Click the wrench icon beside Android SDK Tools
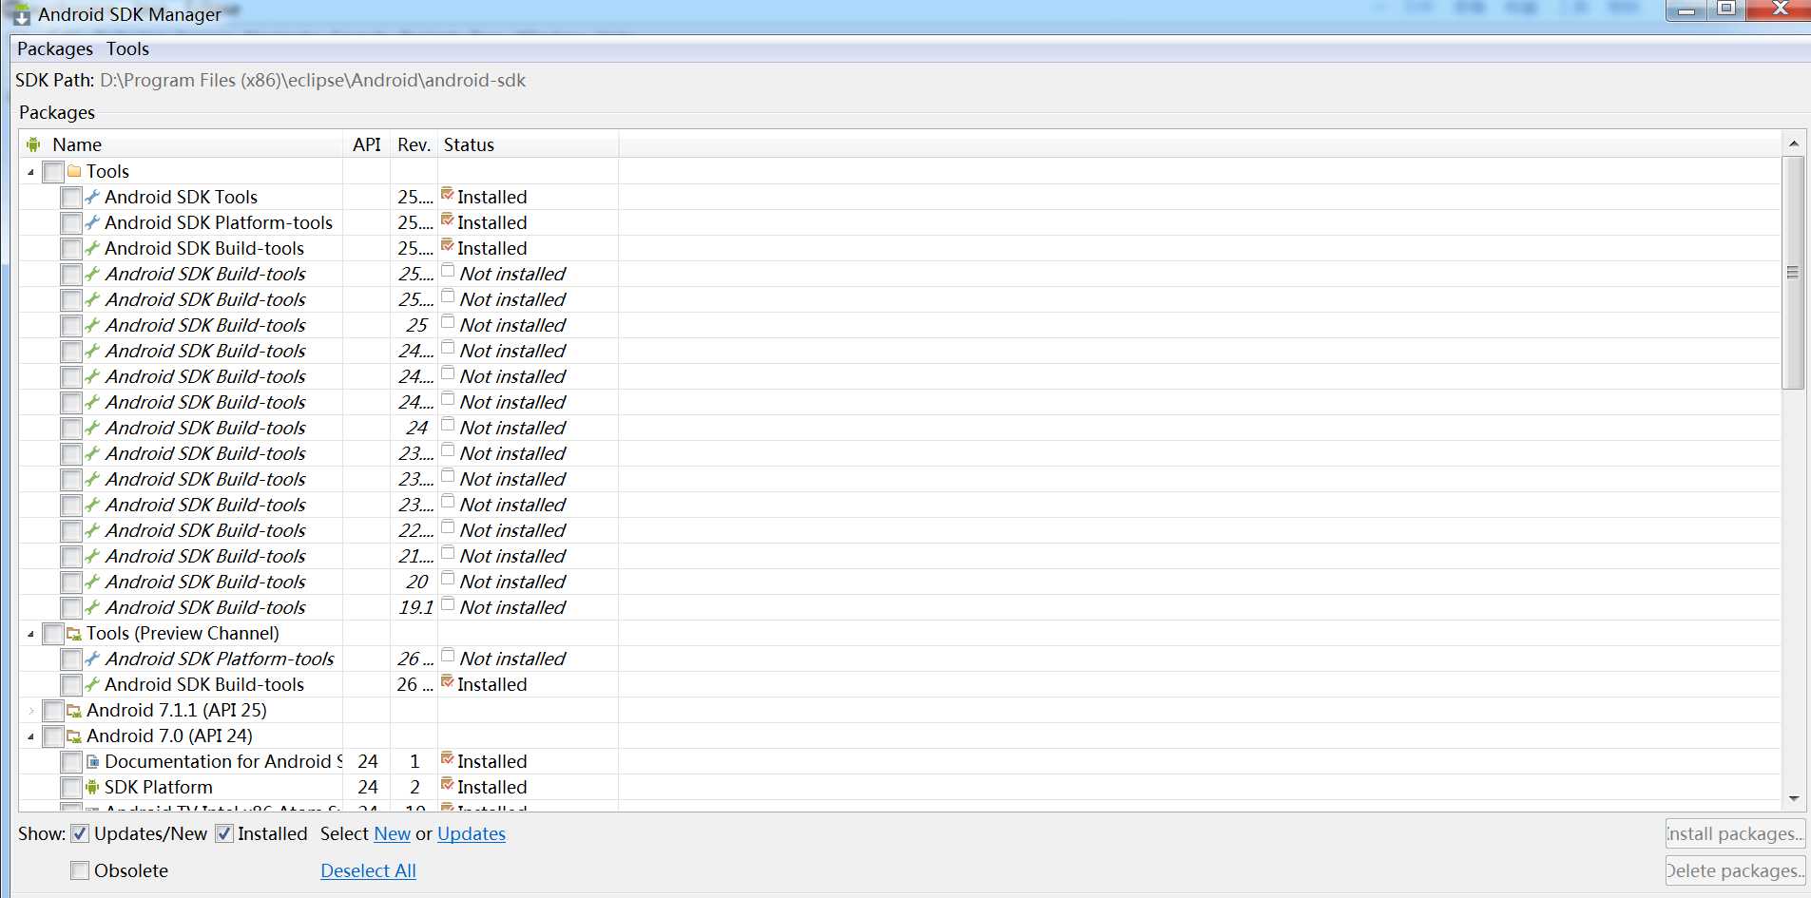Screen dimensions: 1811x898 click(92, 197)
